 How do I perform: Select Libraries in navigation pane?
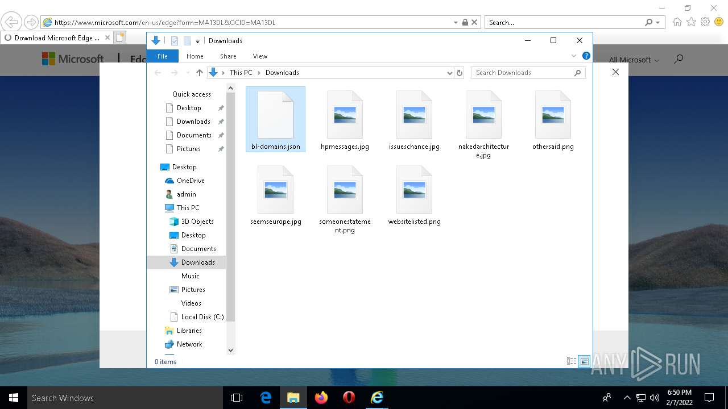[189, 331]
